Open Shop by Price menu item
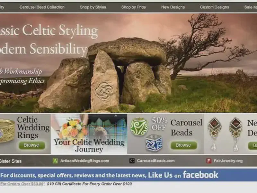This screenshot has width=257, height=193. tap(133, 7)
